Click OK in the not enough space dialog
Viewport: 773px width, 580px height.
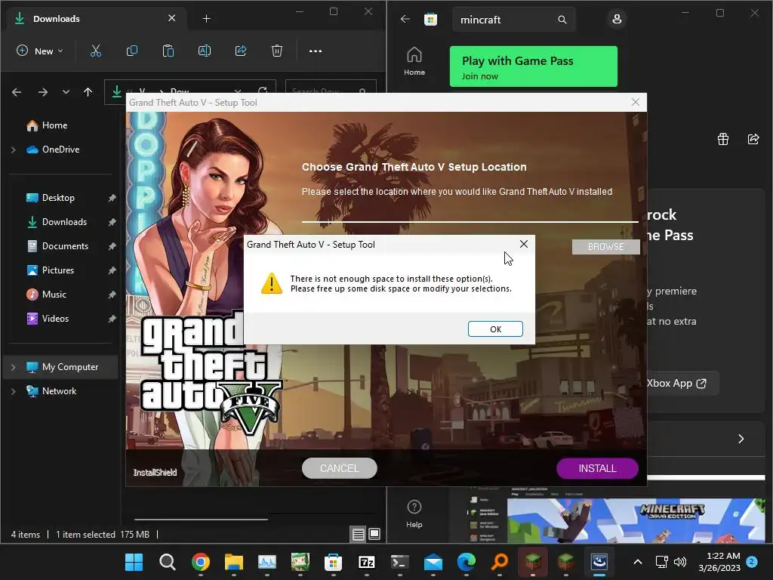[x=495, y=329]
